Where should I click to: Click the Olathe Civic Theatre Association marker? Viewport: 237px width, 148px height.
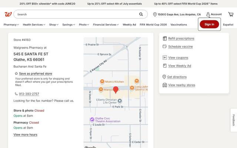[92, 120]
